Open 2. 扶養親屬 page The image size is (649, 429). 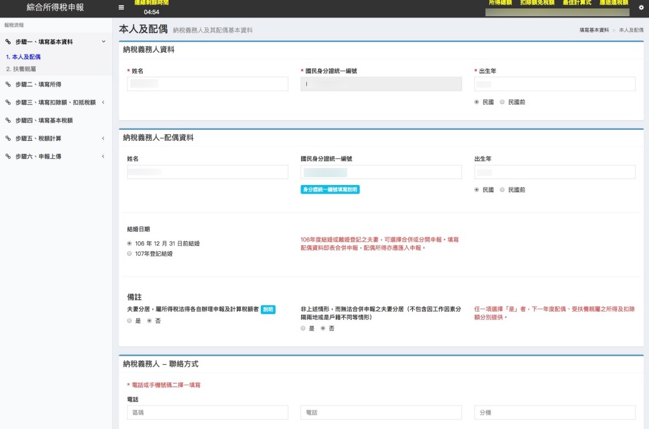21,68
